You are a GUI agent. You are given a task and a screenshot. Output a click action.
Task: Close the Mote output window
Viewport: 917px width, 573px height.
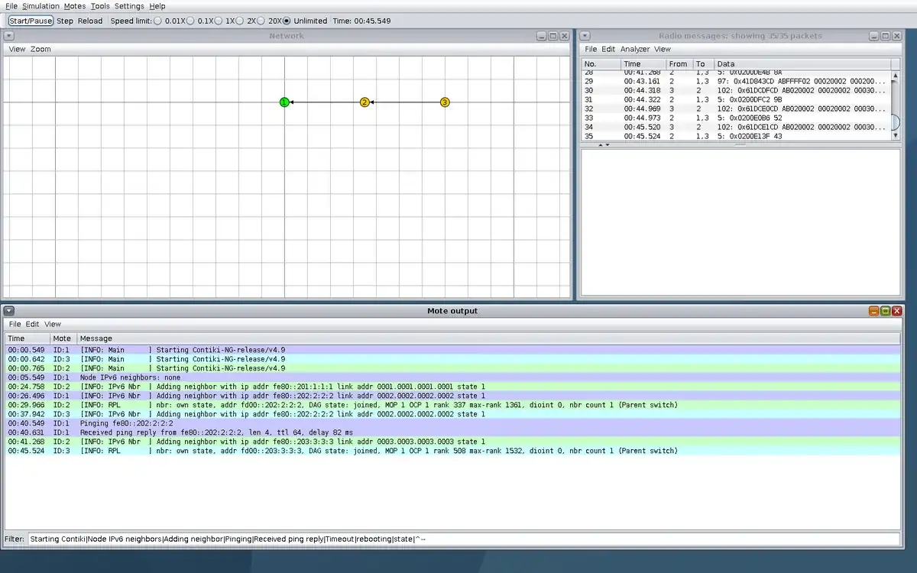897,311
